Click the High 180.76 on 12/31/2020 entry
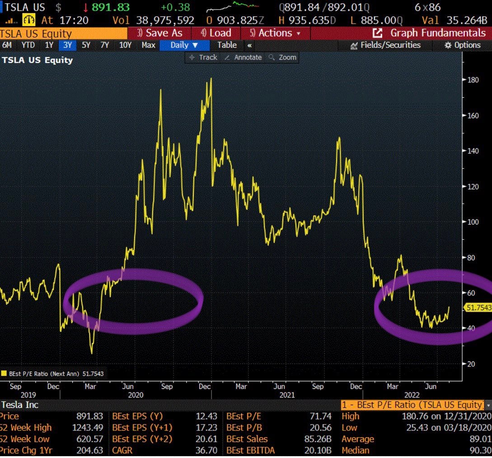Screen dimensions: 492x458 click(x=417, y=416)
